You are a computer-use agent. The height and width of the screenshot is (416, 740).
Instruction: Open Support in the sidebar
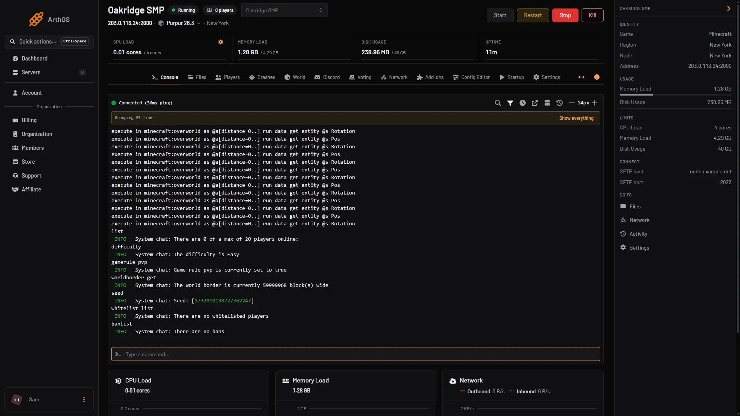[49, 176]
